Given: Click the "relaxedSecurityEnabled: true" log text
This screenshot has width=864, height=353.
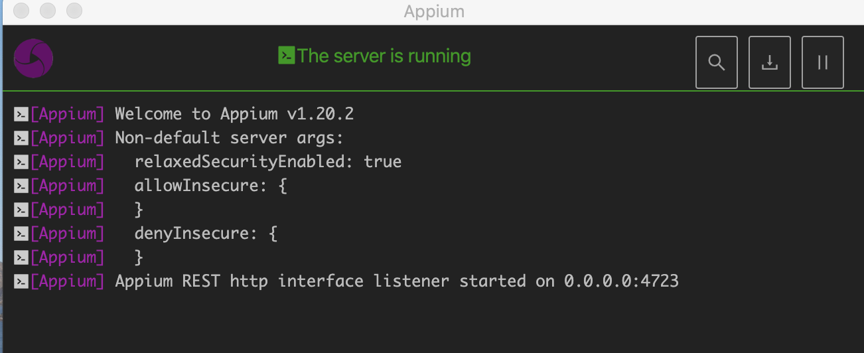Looking at the screenshot, I should [x=268, y=162].
